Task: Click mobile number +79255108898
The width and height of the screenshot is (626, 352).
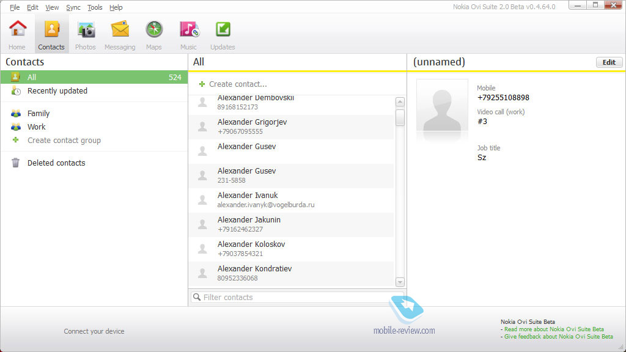Action: coord(503,98)
